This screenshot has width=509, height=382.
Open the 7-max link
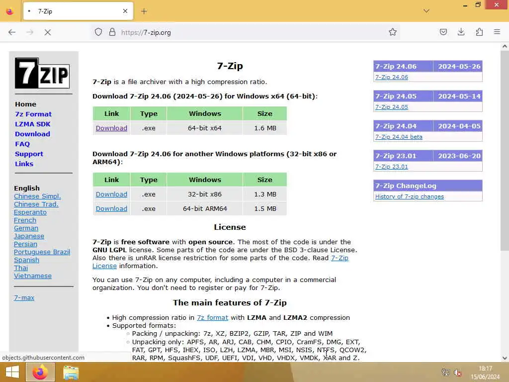24,298
